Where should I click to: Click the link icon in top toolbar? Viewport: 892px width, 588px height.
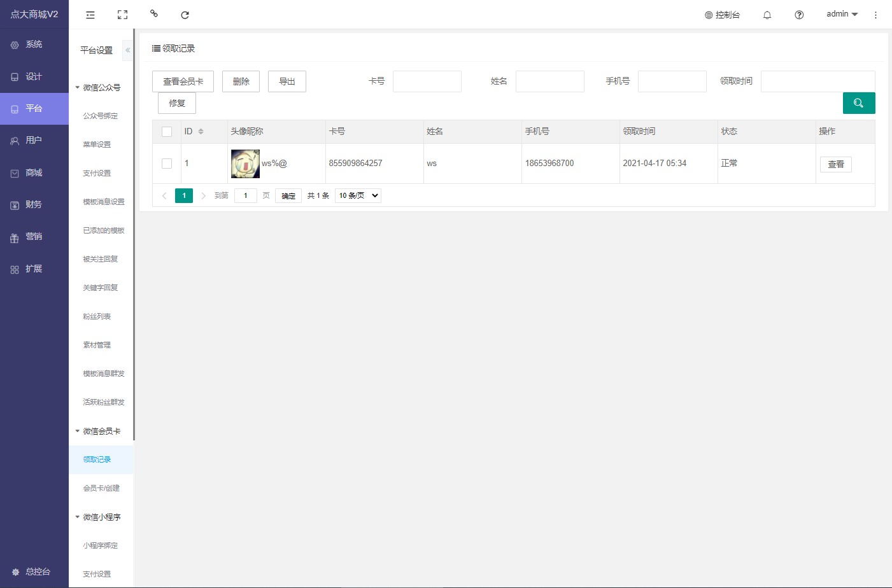(x=153, y=13)
